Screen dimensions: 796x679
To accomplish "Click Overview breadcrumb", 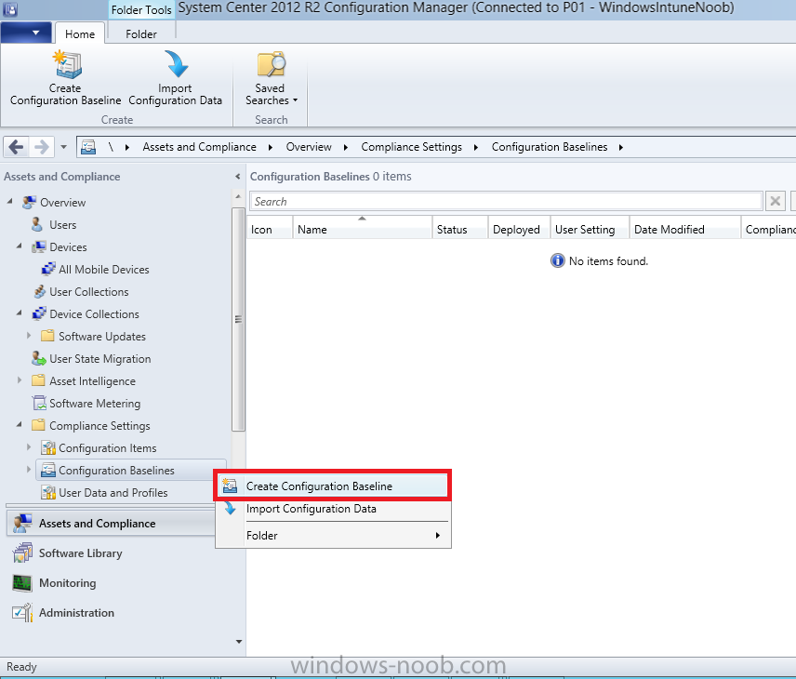I will coord(309,147).
